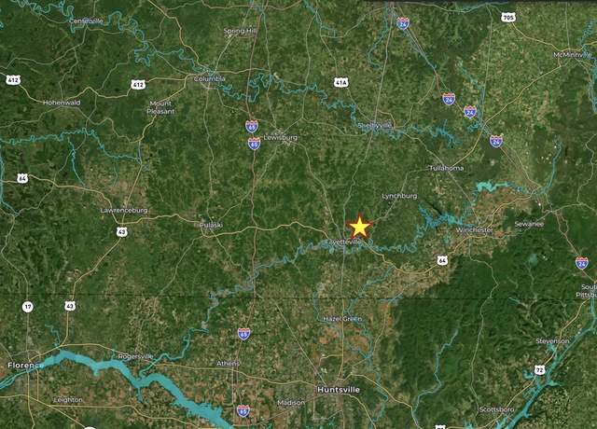Click the Scottsboro town label
597x429 pixels.
click(496, 409)
